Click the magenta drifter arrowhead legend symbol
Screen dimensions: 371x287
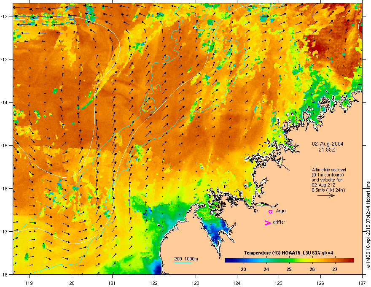(x=267, y=222)
